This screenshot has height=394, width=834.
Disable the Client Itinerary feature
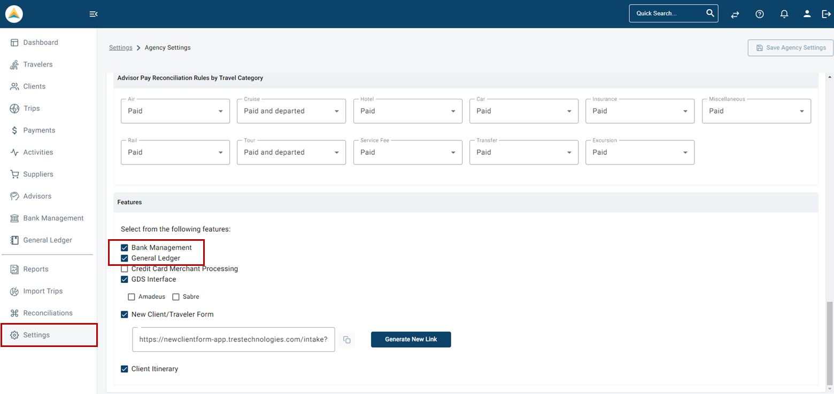pos(124,368)
